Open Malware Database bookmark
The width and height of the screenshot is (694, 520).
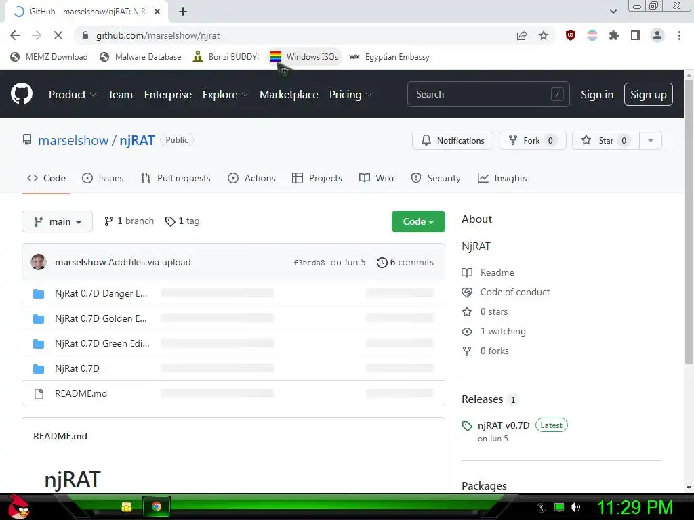click(141, 57)
